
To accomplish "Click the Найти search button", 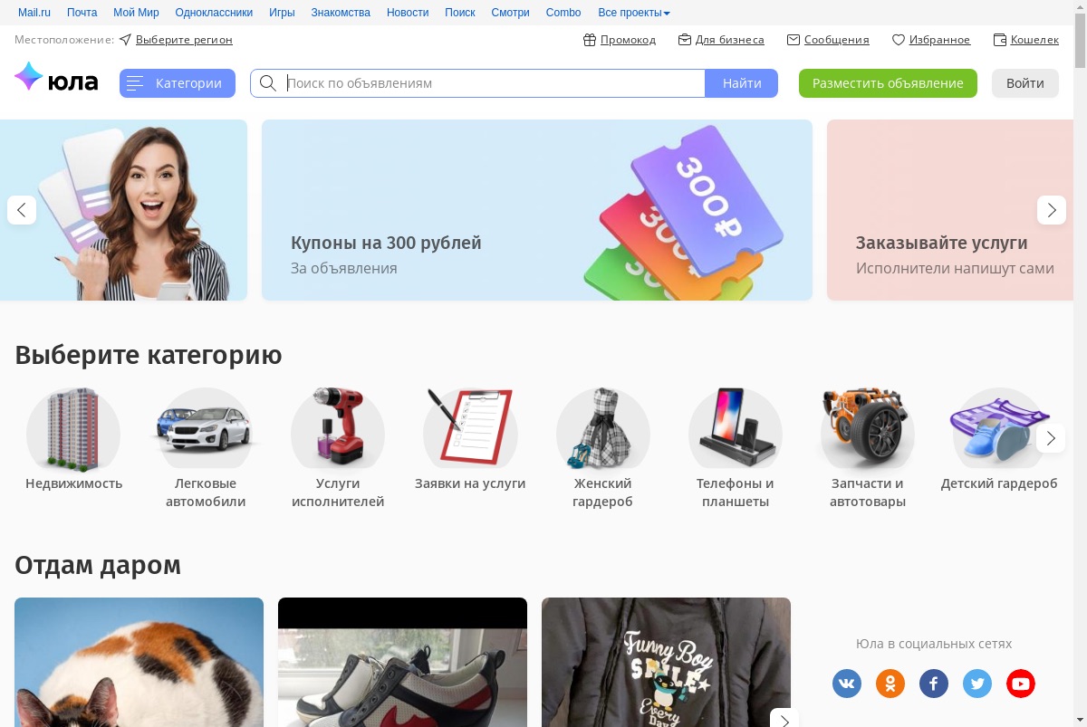I will tap(742, 83).
